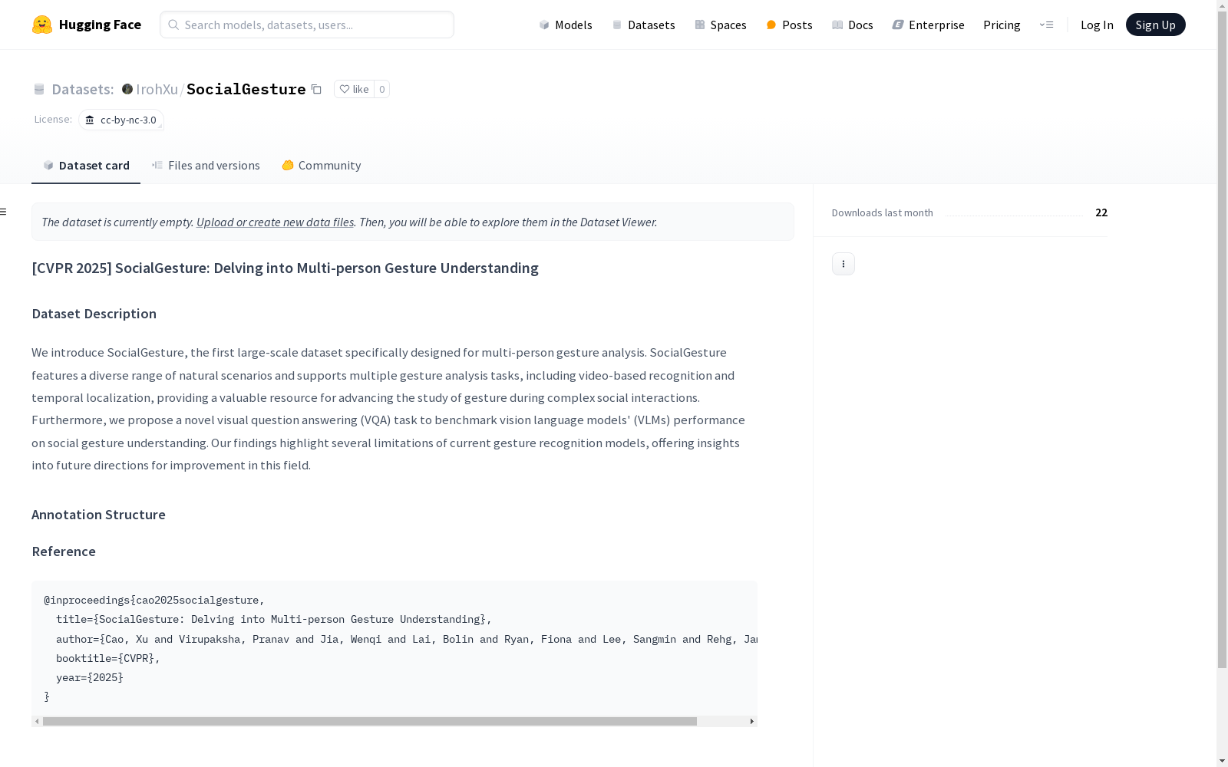The width and height of the screenshot is (1228, 767).
Task: Click Log In
Action: (1097, 25)
